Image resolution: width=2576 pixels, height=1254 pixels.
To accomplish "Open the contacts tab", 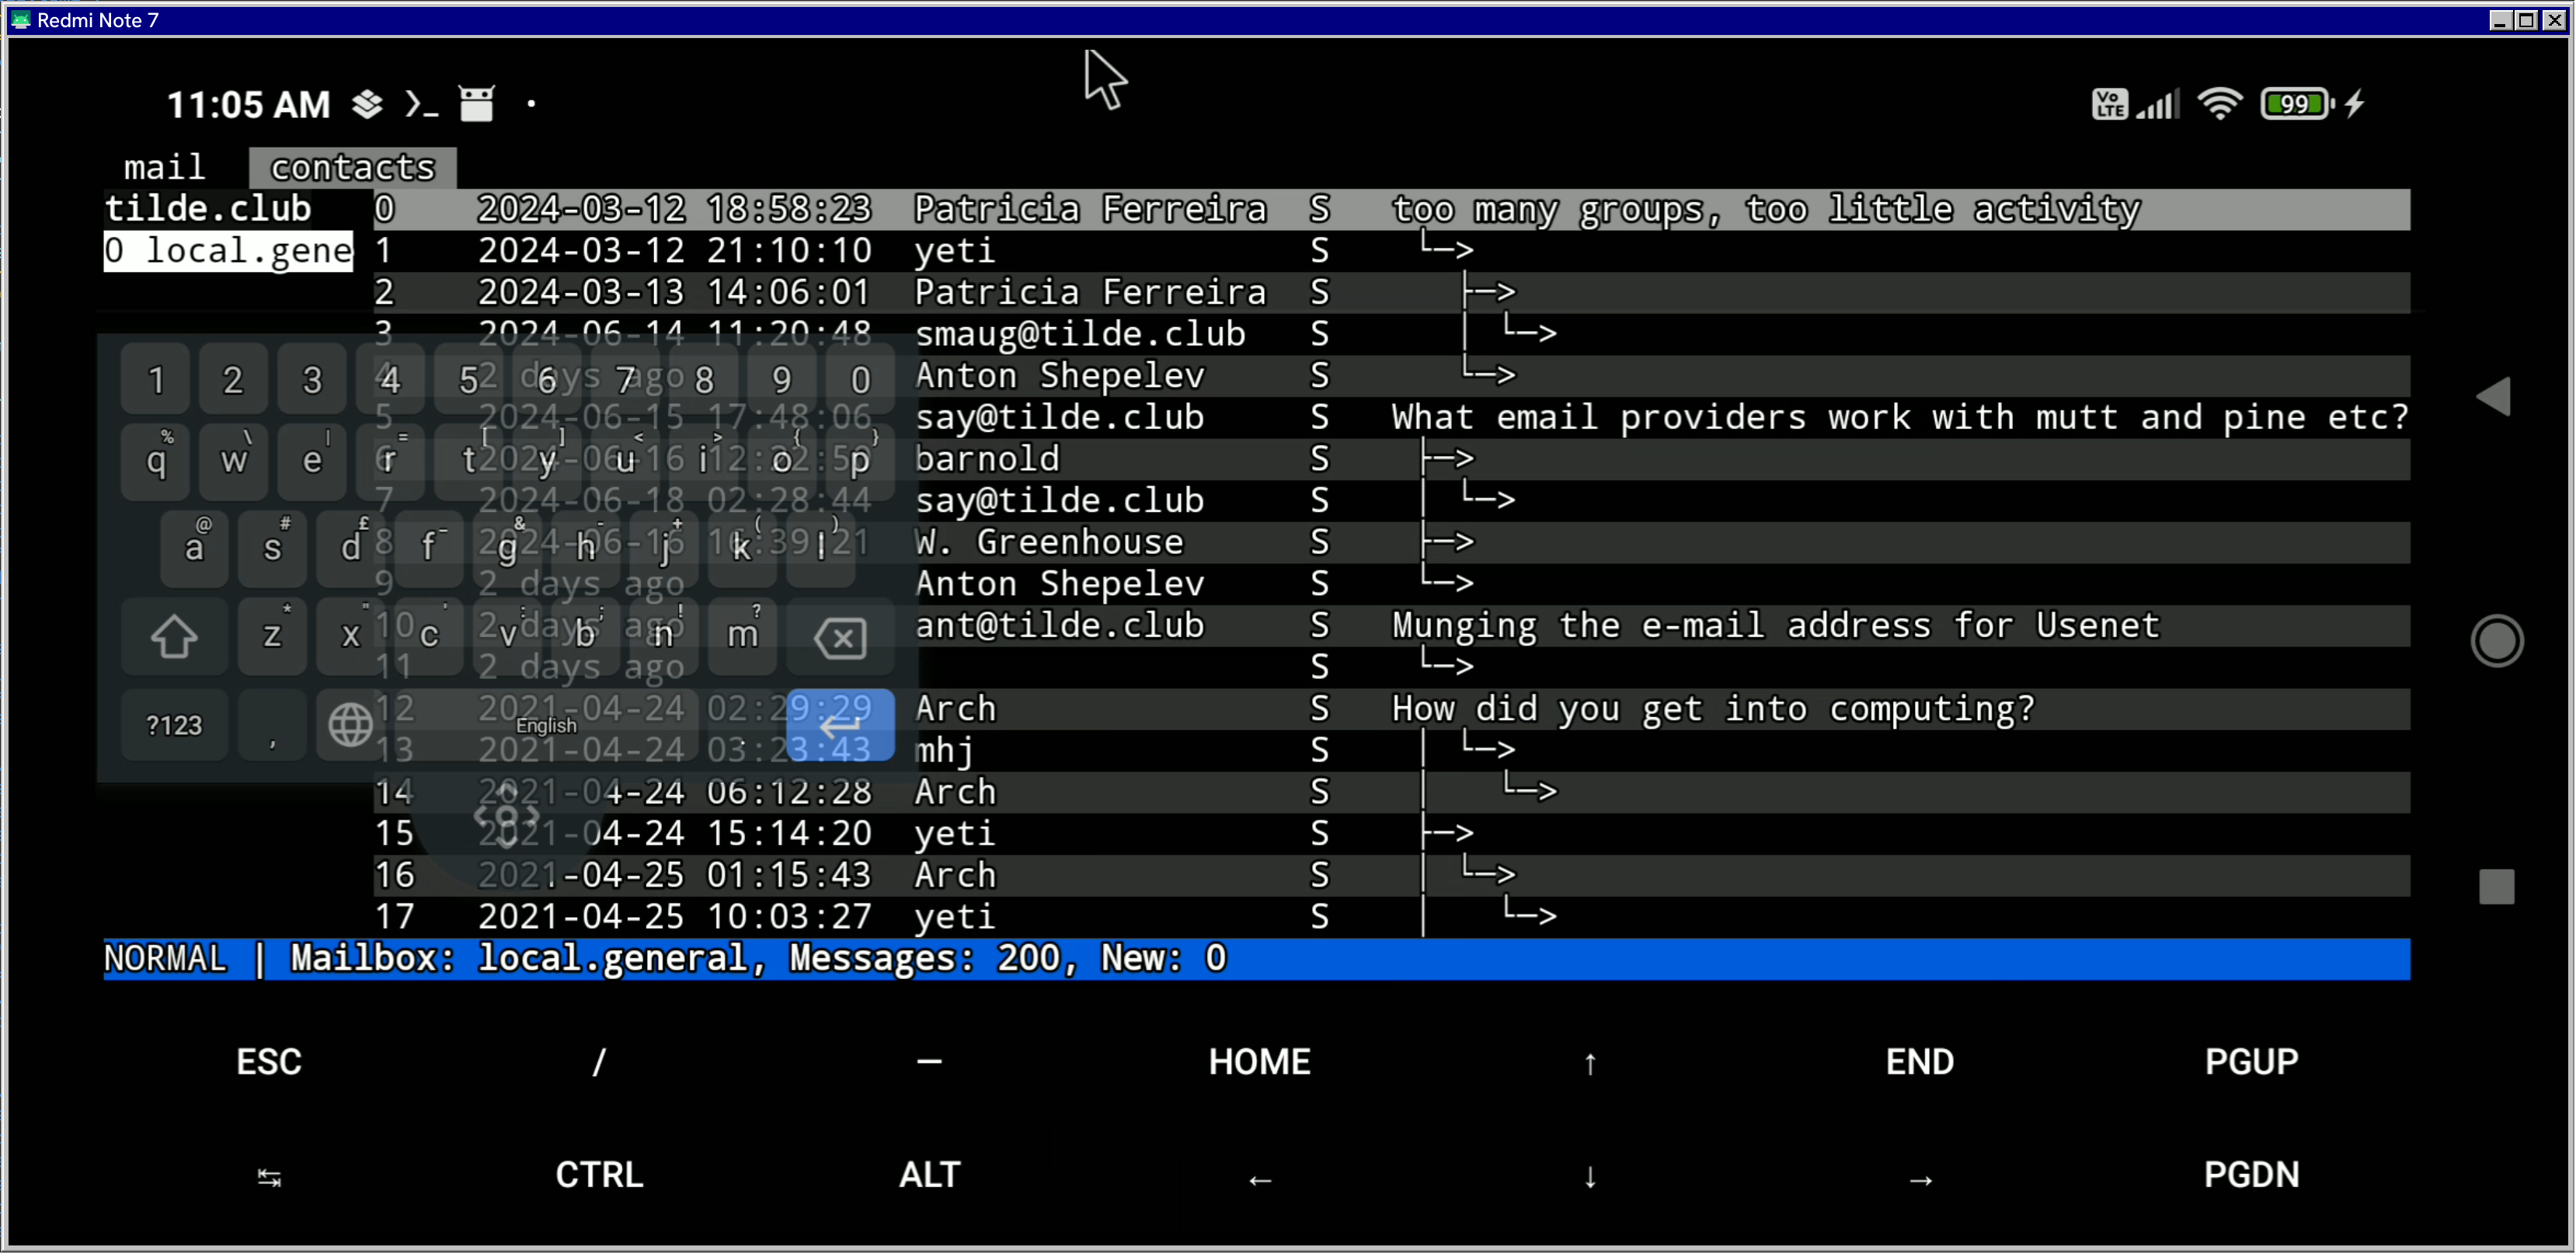I will [x=353, y=167].
